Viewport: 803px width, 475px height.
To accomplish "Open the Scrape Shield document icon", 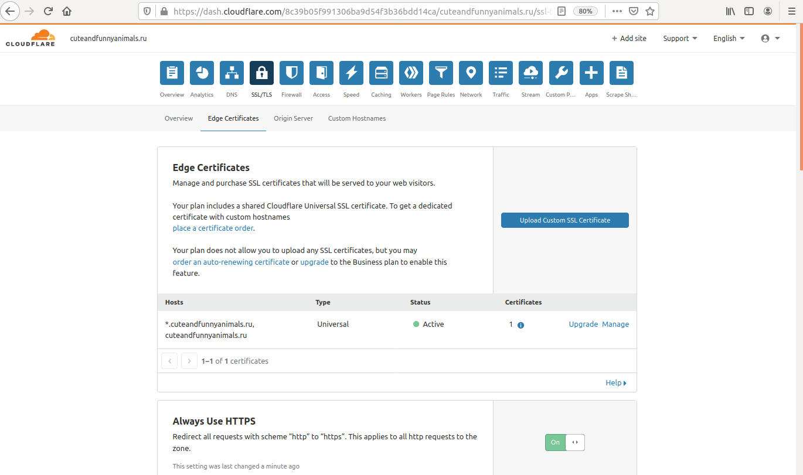I will (x=621, y=73).
